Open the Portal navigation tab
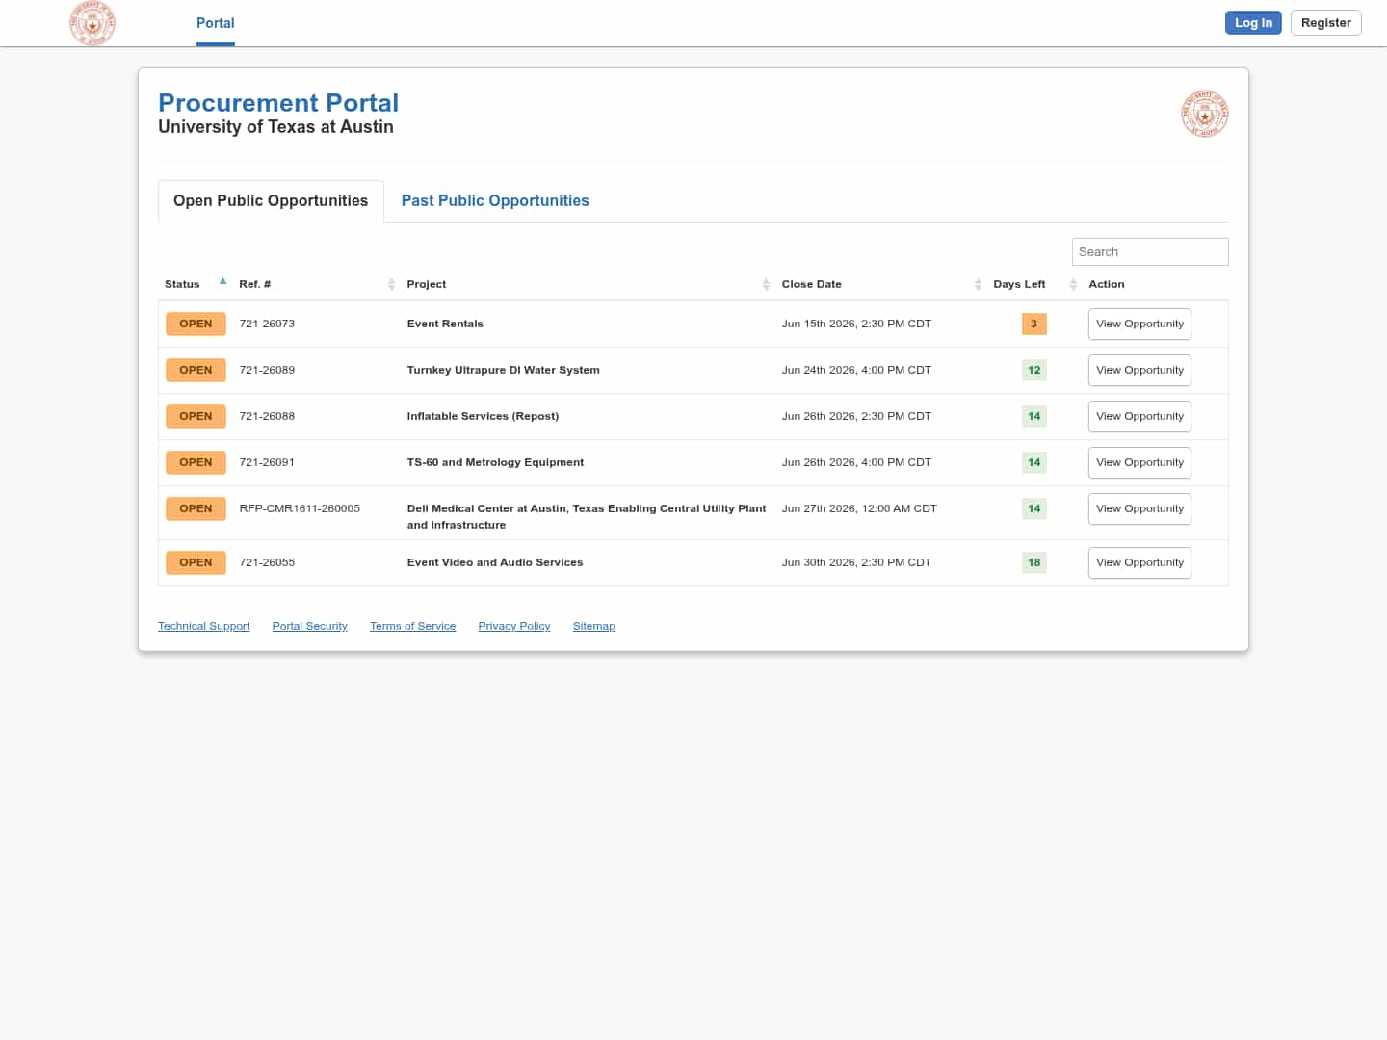This screenshot has width=1387, height=1040. coord(216,23)
